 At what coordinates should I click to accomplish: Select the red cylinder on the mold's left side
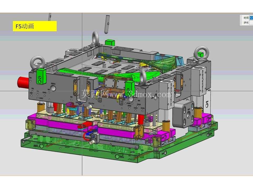click(x=23, y=82)
